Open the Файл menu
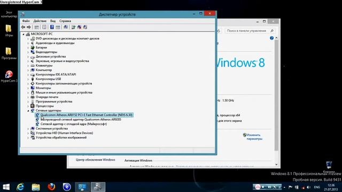The height and width of the screenshot is (192, 342). tap(26, 21)
